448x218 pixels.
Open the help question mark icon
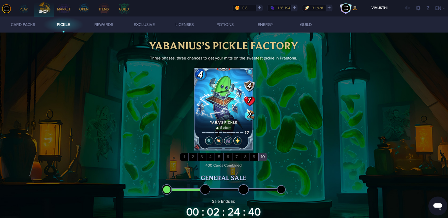[428, 8]
